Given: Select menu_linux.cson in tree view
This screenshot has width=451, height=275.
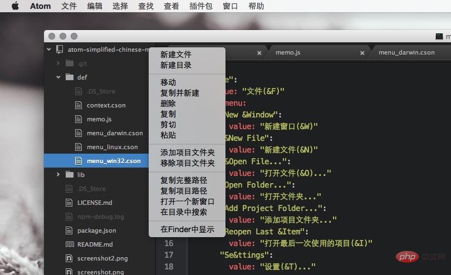Looking at the screenshot, I should [112, 147].
